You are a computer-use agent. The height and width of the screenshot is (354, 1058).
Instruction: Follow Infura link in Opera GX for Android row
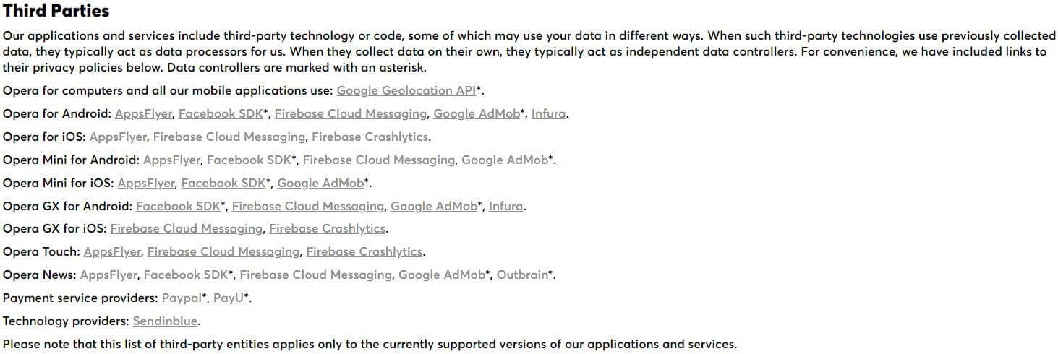(x=505, y=206)
